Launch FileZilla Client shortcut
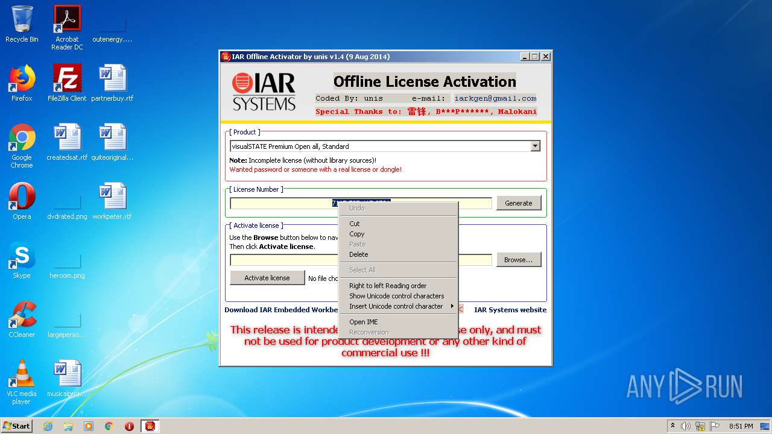 (67, 83)
